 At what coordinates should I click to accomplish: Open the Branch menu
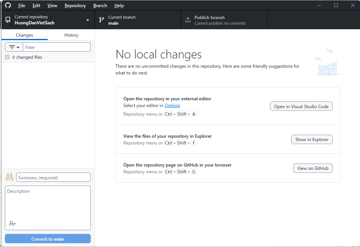pos(100,6)
